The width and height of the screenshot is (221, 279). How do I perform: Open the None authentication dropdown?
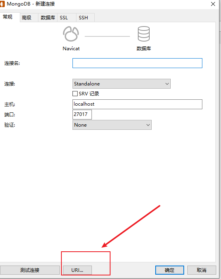(x=112, y=125)
